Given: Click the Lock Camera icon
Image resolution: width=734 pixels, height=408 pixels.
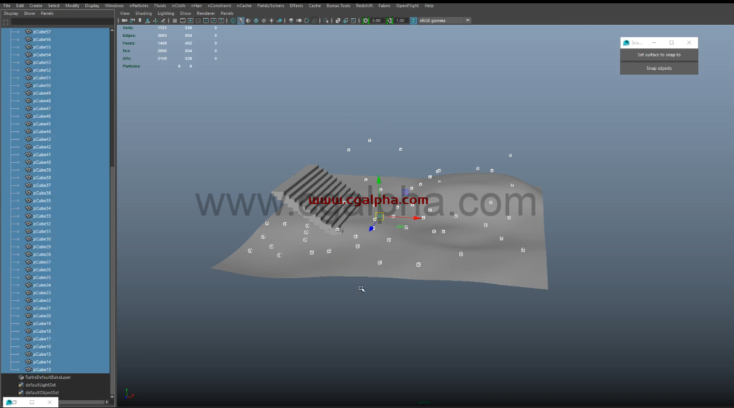Looking at the screenshot, I should point(132,20).
